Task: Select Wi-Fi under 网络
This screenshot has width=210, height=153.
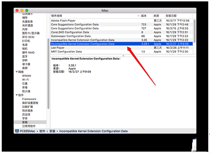Action: (x=26, y=79)
